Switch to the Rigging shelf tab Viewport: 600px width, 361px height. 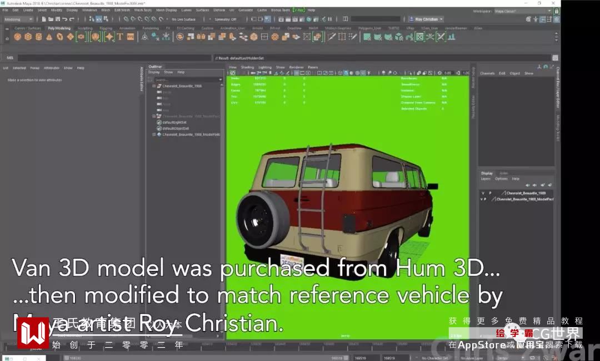click(x=106, y=28)
